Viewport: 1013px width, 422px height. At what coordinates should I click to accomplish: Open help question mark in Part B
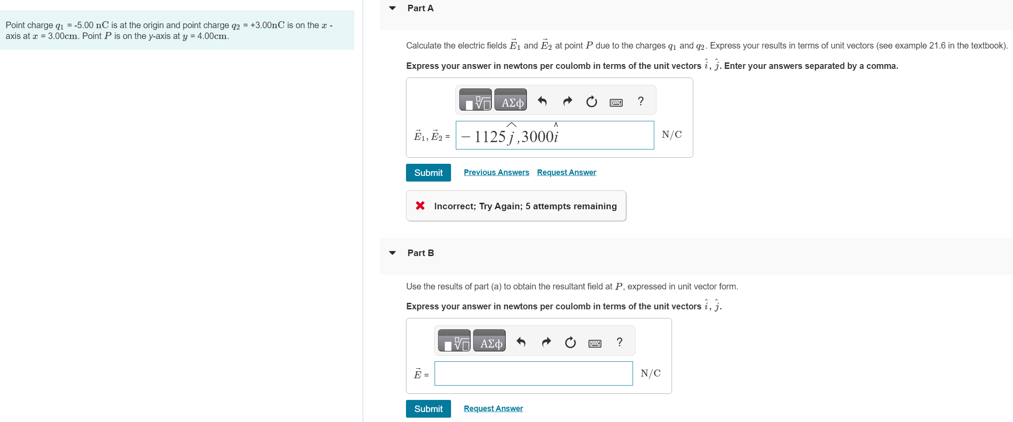[x=620, y=342]
